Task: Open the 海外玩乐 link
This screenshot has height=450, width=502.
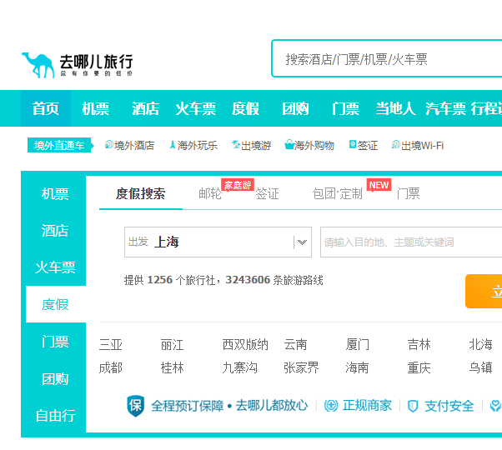Action: coord(197,146)
